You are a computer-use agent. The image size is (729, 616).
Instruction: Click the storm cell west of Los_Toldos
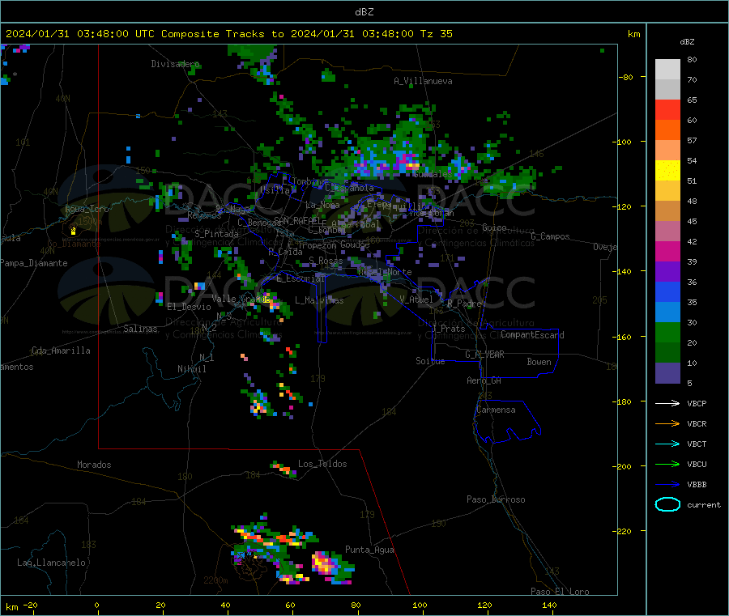click(284, 468)
